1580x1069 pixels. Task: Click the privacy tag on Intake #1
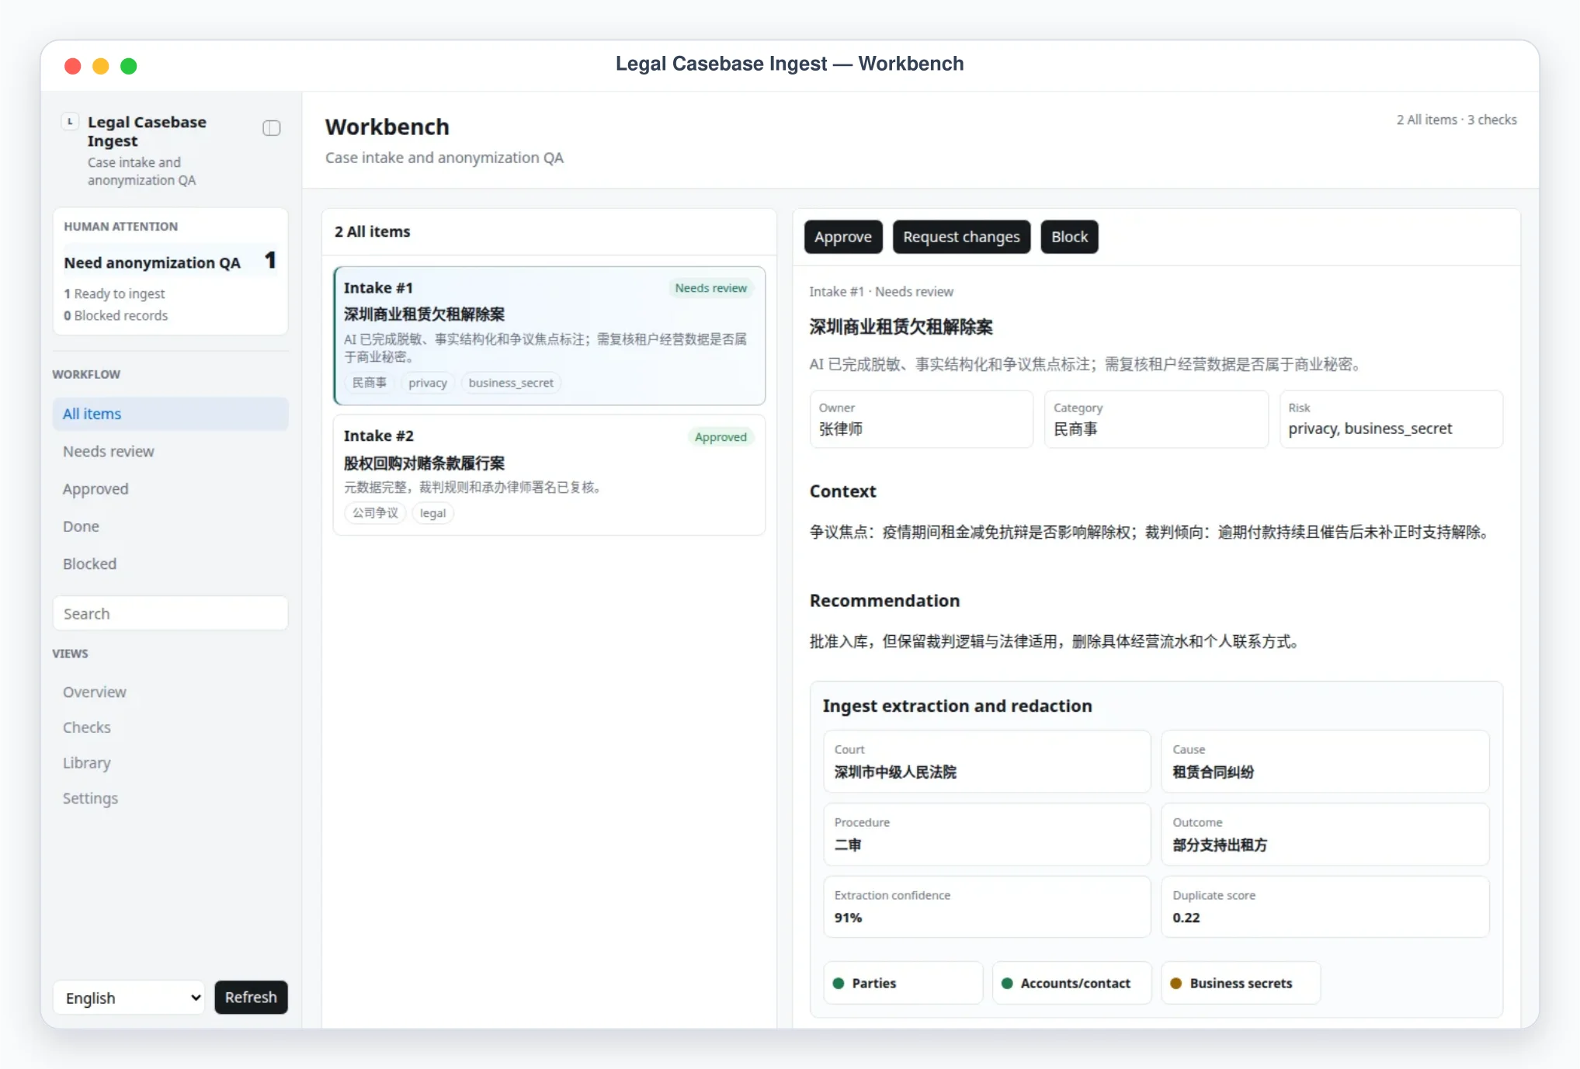427,383
